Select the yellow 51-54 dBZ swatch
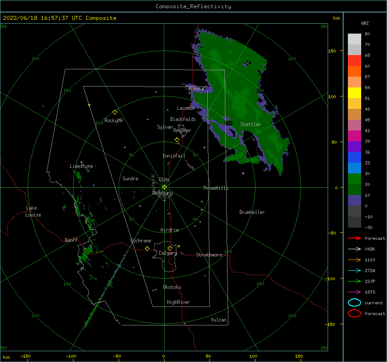The height and width of the screenshot is (362, 387). [x=354, y=93]
